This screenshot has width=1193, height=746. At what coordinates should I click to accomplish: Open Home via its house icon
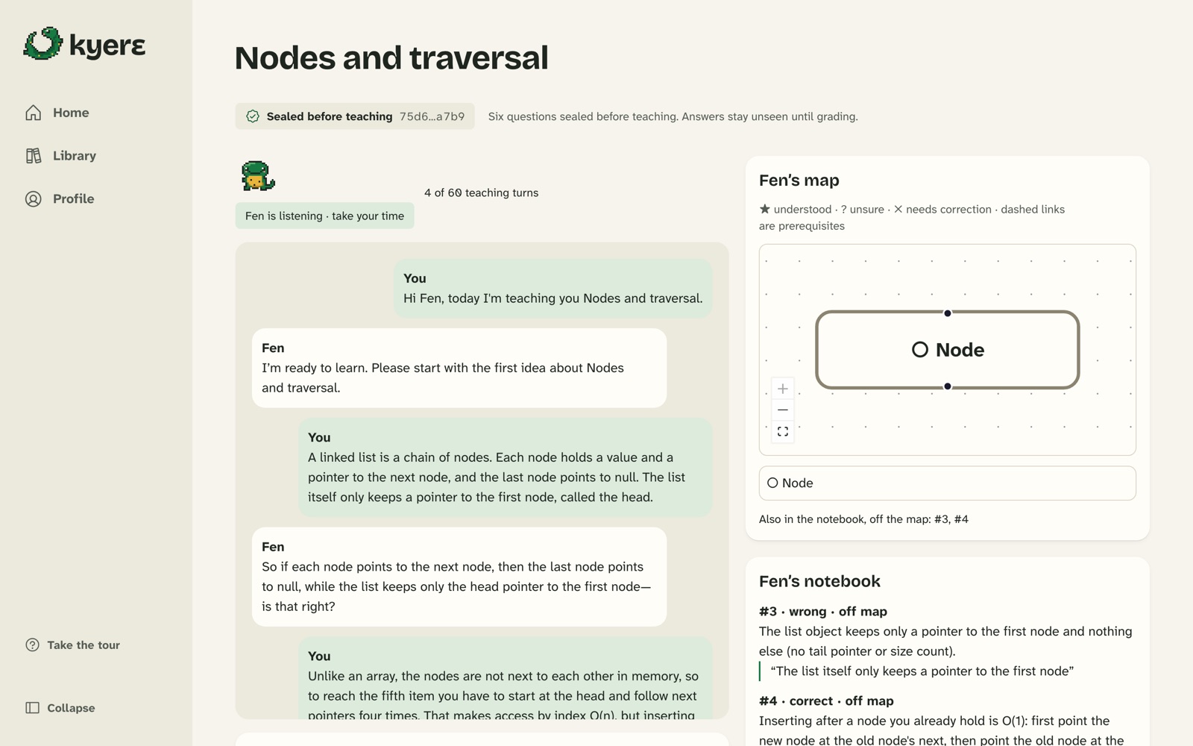[x=34, y=113]
